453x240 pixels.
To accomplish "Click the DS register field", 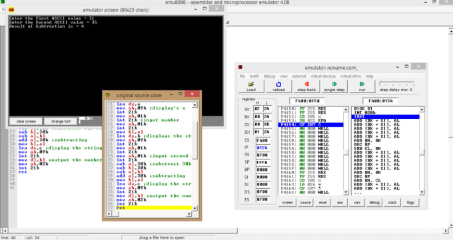I will pyautogui.click(x=262, y=192).
